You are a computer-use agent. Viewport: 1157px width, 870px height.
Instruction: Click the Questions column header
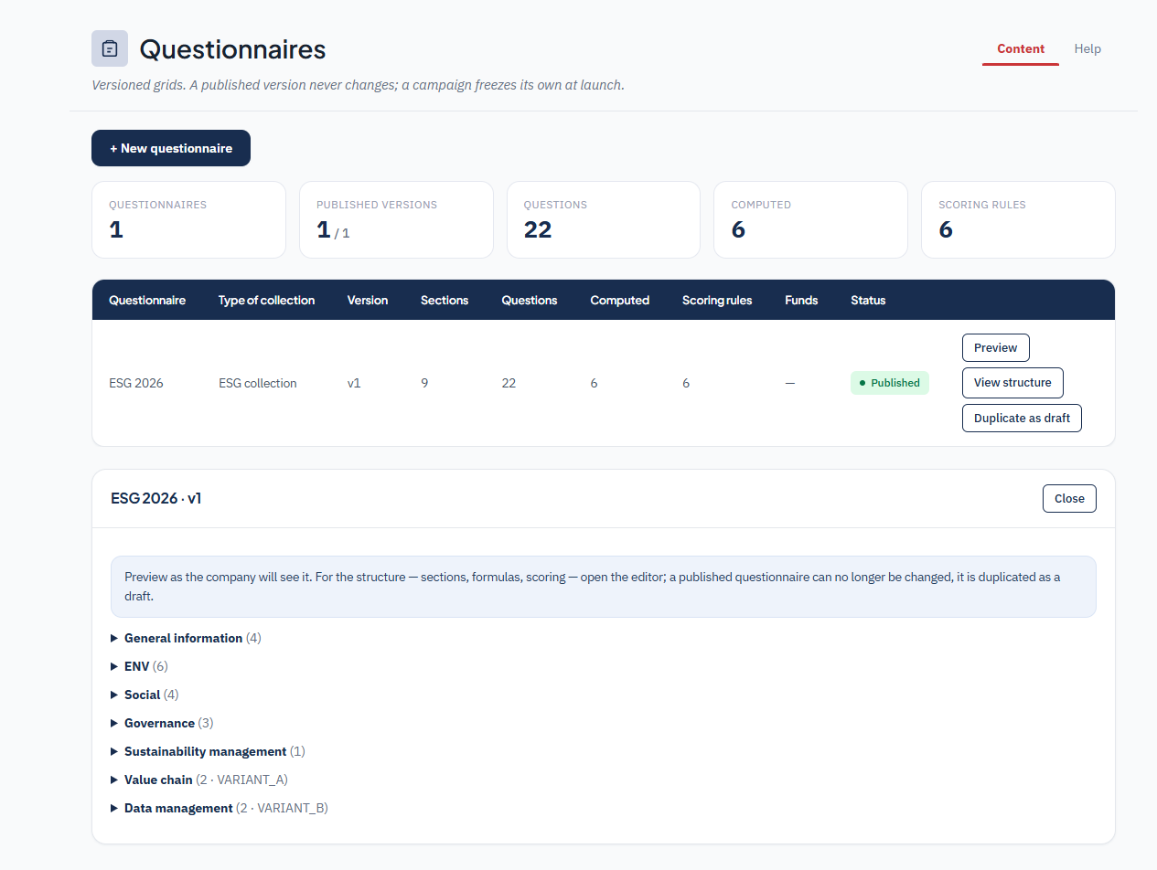tap(530, 300)
